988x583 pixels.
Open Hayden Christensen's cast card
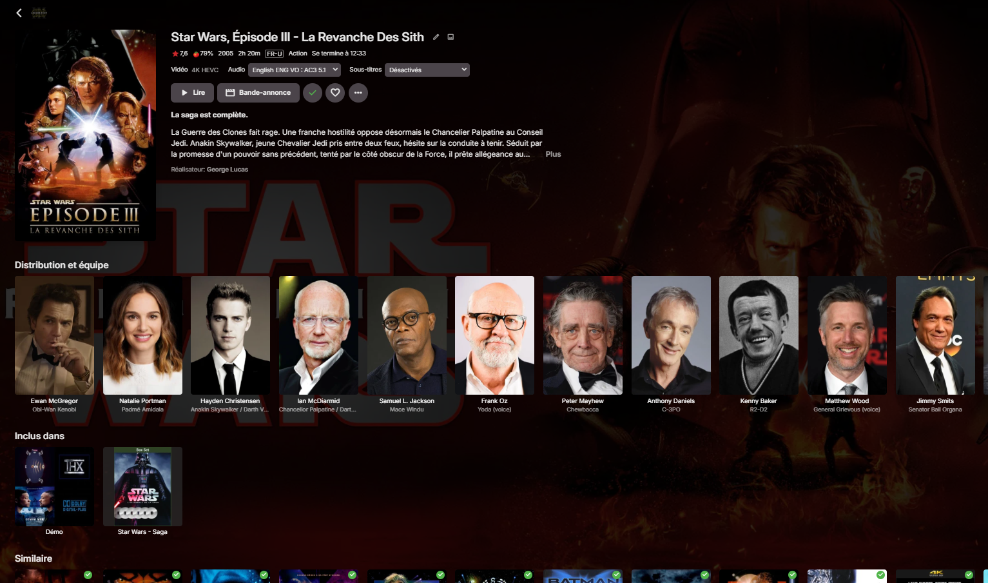pos(230,344)
